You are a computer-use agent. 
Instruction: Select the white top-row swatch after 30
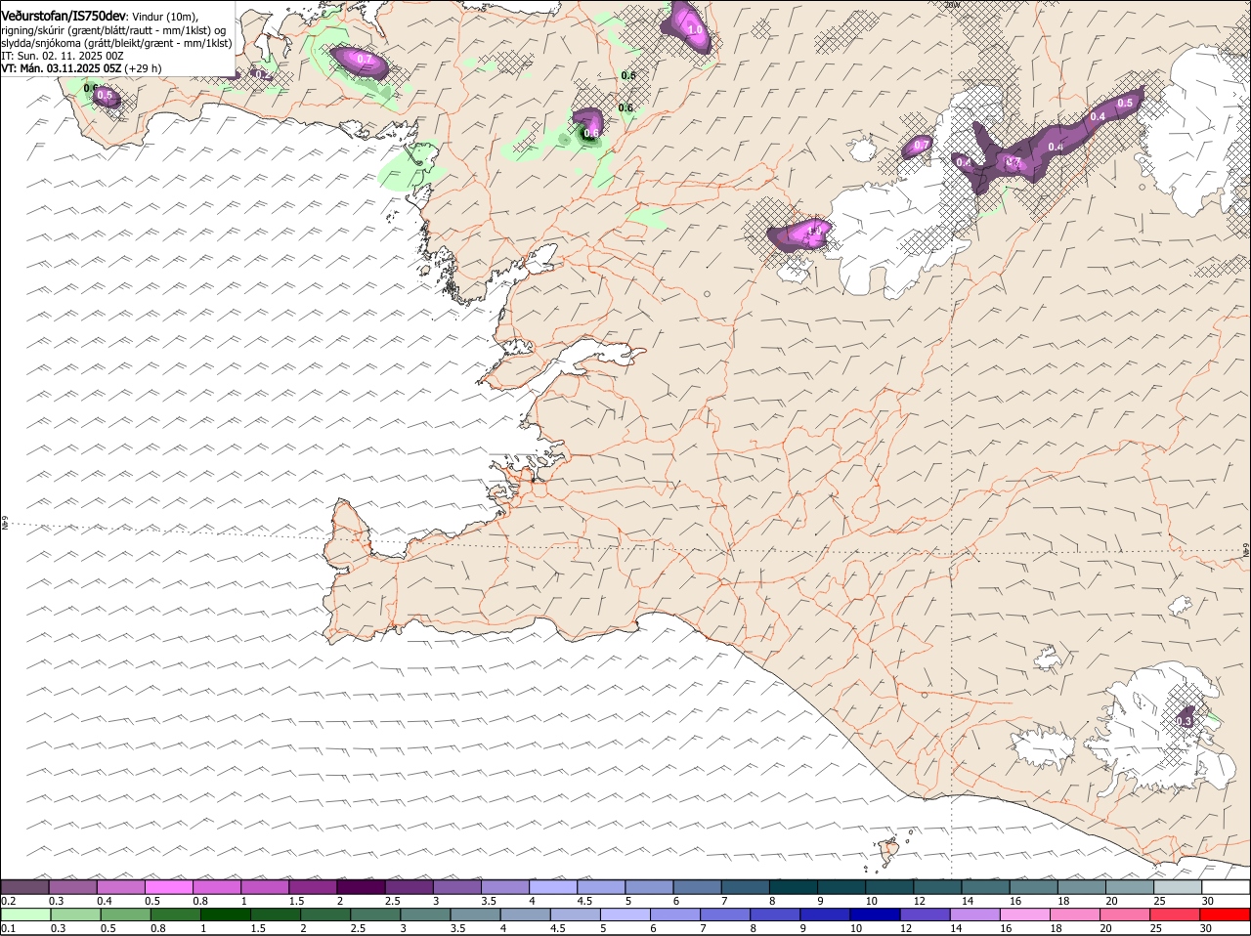[1226, 887]
